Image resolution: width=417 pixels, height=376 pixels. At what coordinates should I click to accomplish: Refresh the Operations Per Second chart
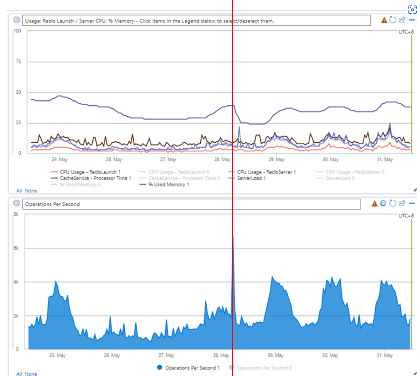(x=393, y=203)
